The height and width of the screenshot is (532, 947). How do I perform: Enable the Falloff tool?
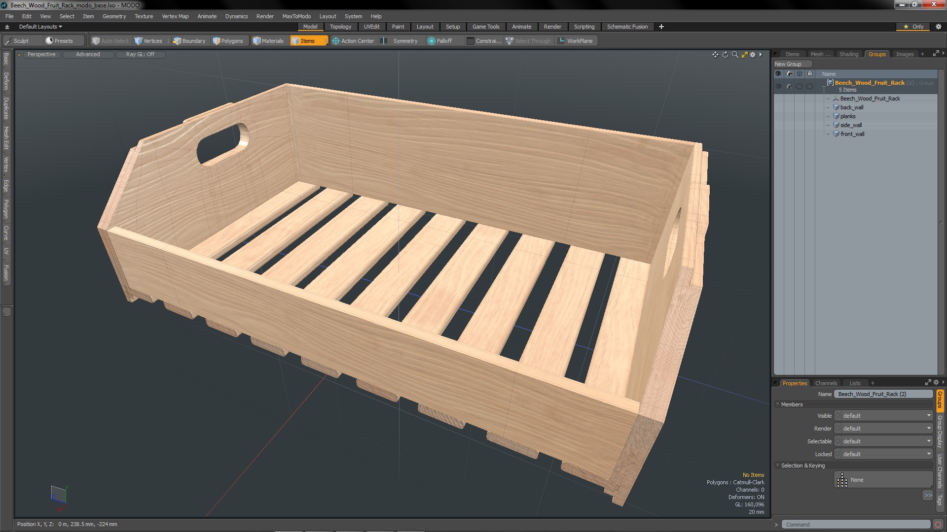pos(439,41)
